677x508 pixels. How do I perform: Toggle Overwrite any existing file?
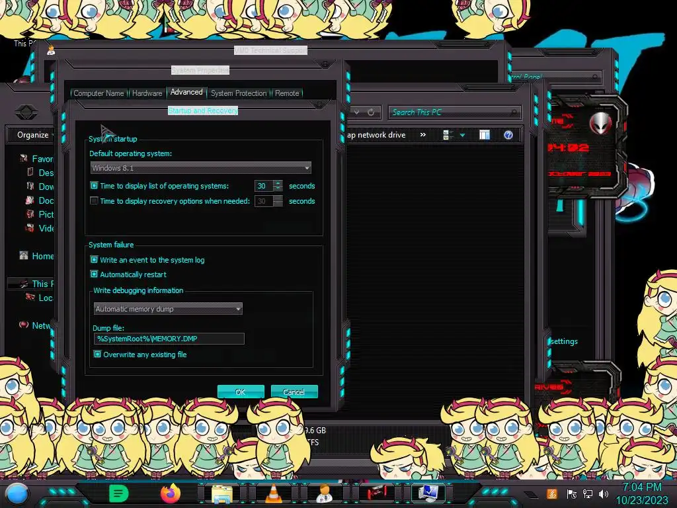(x=97, y=355)
